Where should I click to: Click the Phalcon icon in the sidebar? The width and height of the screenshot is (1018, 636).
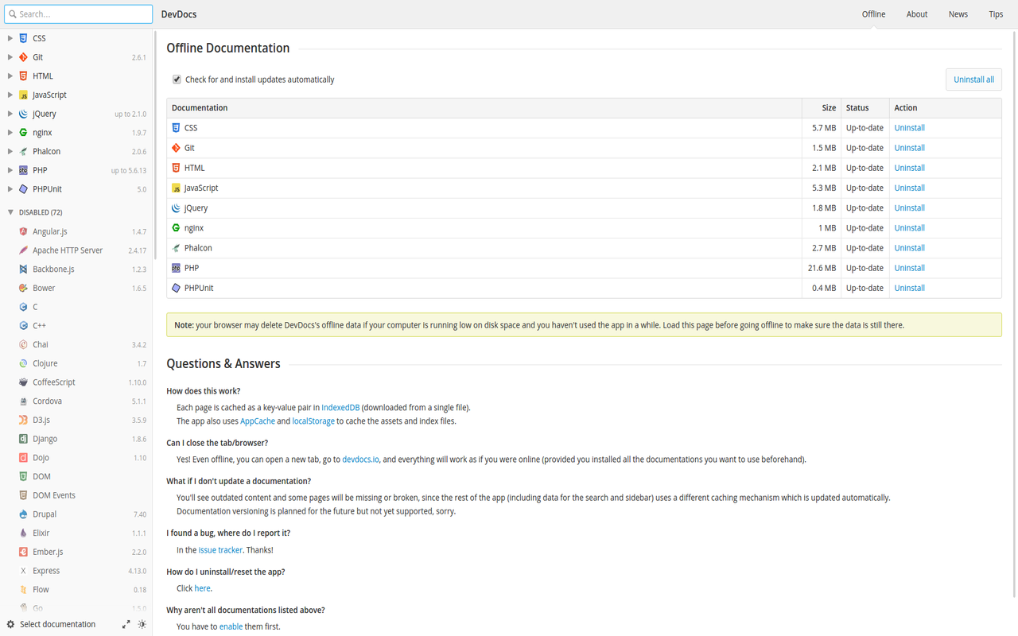pos(23,151)
